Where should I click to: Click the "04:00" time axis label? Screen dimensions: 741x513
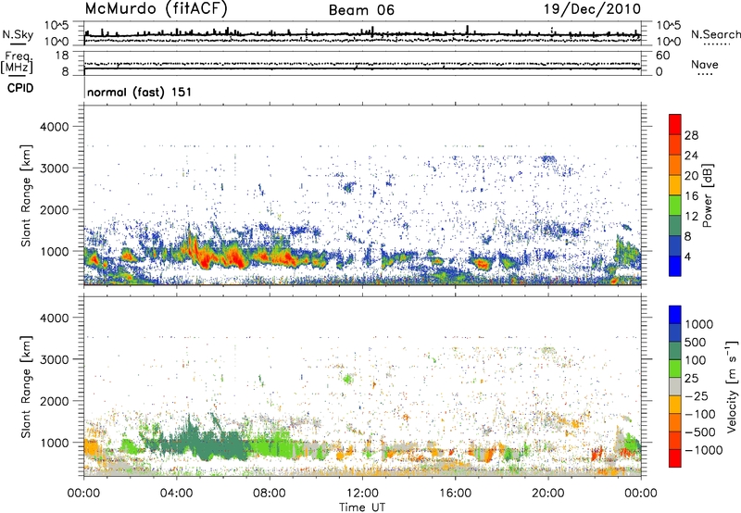pyautogui.click(x=177, y=494)
